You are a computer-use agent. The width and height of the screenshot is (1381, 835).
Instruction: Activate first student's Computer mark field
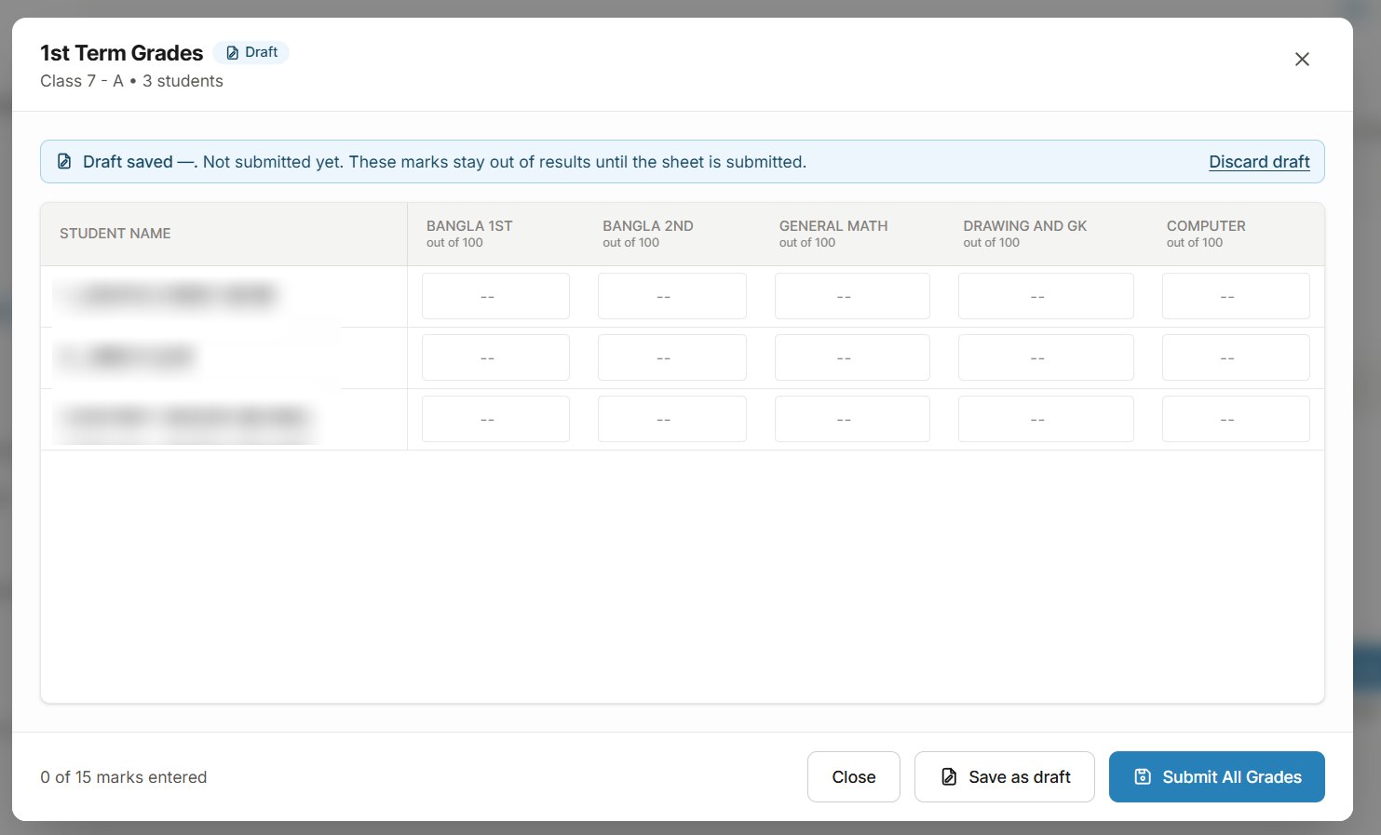1236,296
